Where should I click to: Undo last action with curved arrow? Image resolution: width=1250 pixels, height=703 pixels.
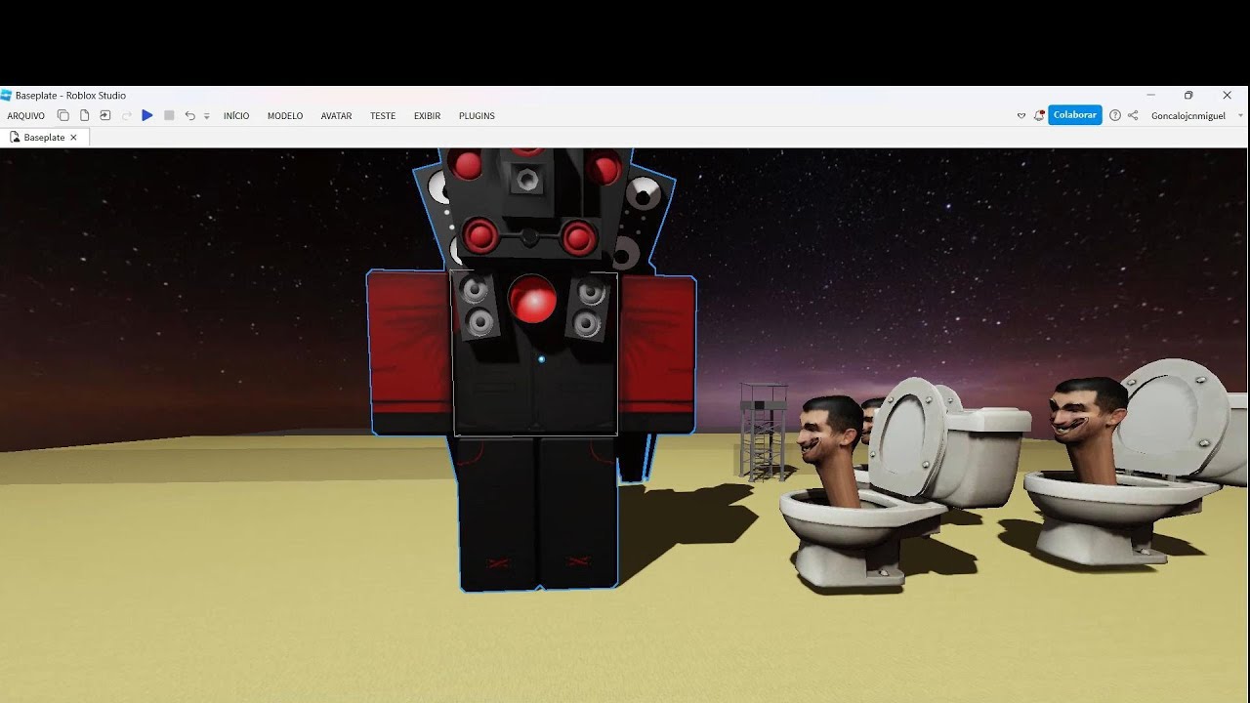pos(190,115)
